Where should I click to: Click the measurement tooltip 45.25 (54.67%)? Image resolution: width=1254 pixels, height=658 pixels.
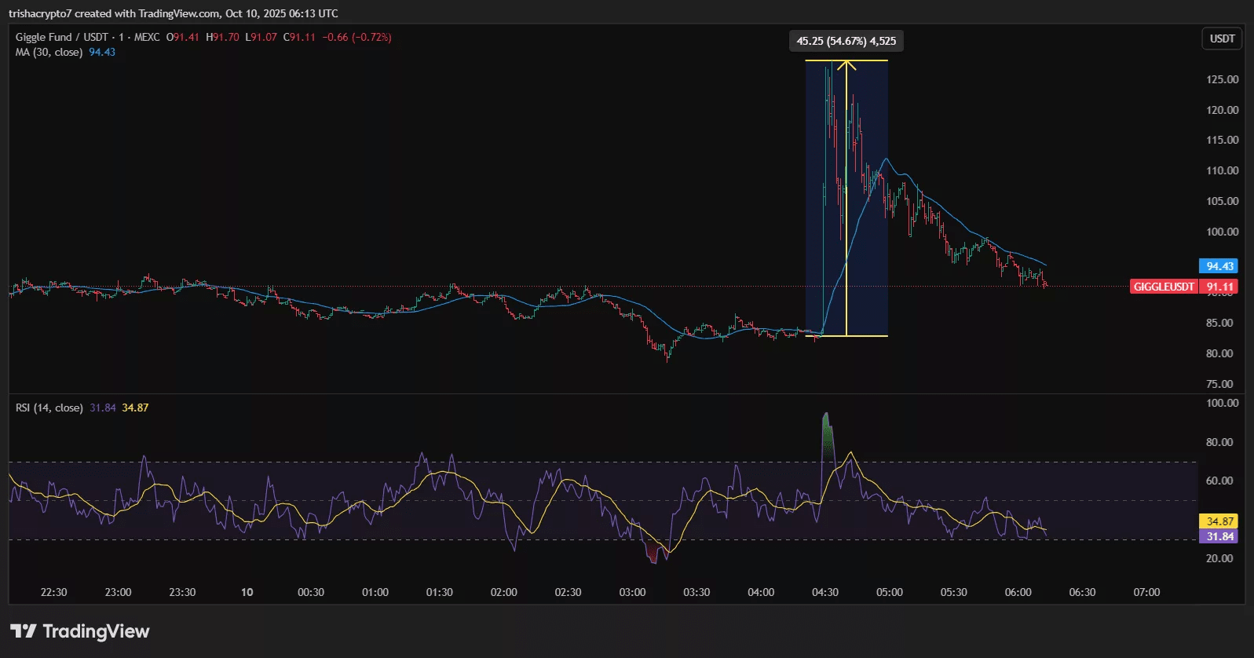pos(846,41)
